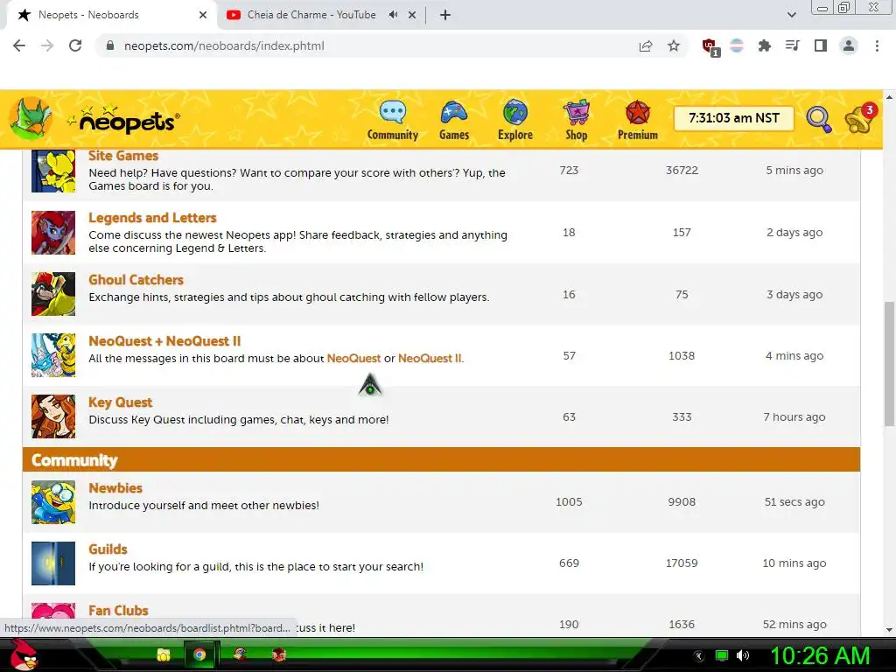Screen dimensions: 896x672
Task: Open the Fan Clubs board
Action: [x=118, y=610]
